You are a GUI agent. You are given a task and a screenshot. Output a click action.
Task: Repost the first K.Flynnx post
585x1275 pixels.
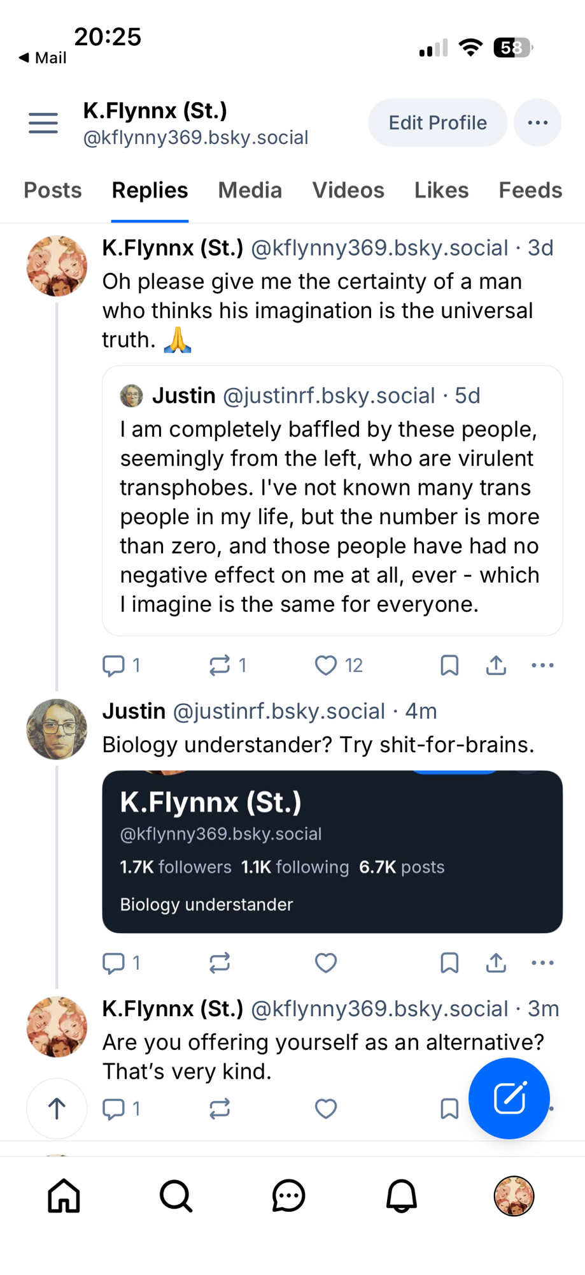220,666
